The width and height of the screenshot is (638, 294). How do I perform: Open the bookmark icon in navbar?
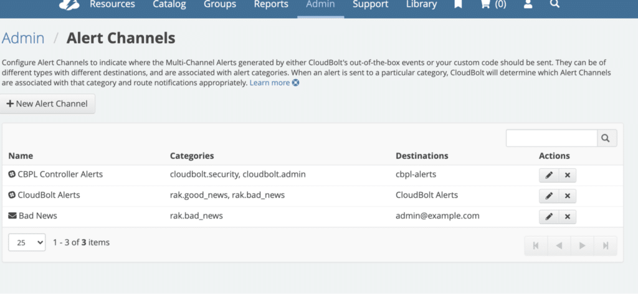pyautogui.click(x=458, y=4)
